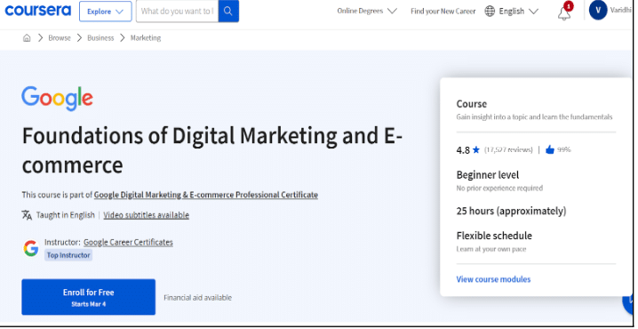This screenshot has width=638, height=329.
Task: Open the English language dropdown
Action: [518, 12]
